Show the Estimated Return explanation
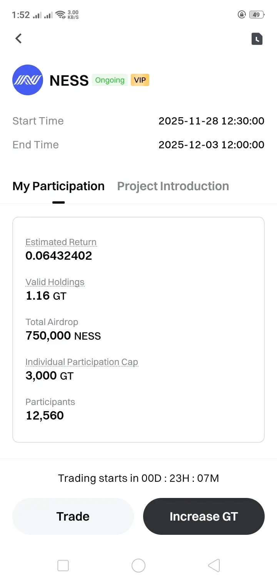This screenshot has height=584, width=277. coord(61,242)
